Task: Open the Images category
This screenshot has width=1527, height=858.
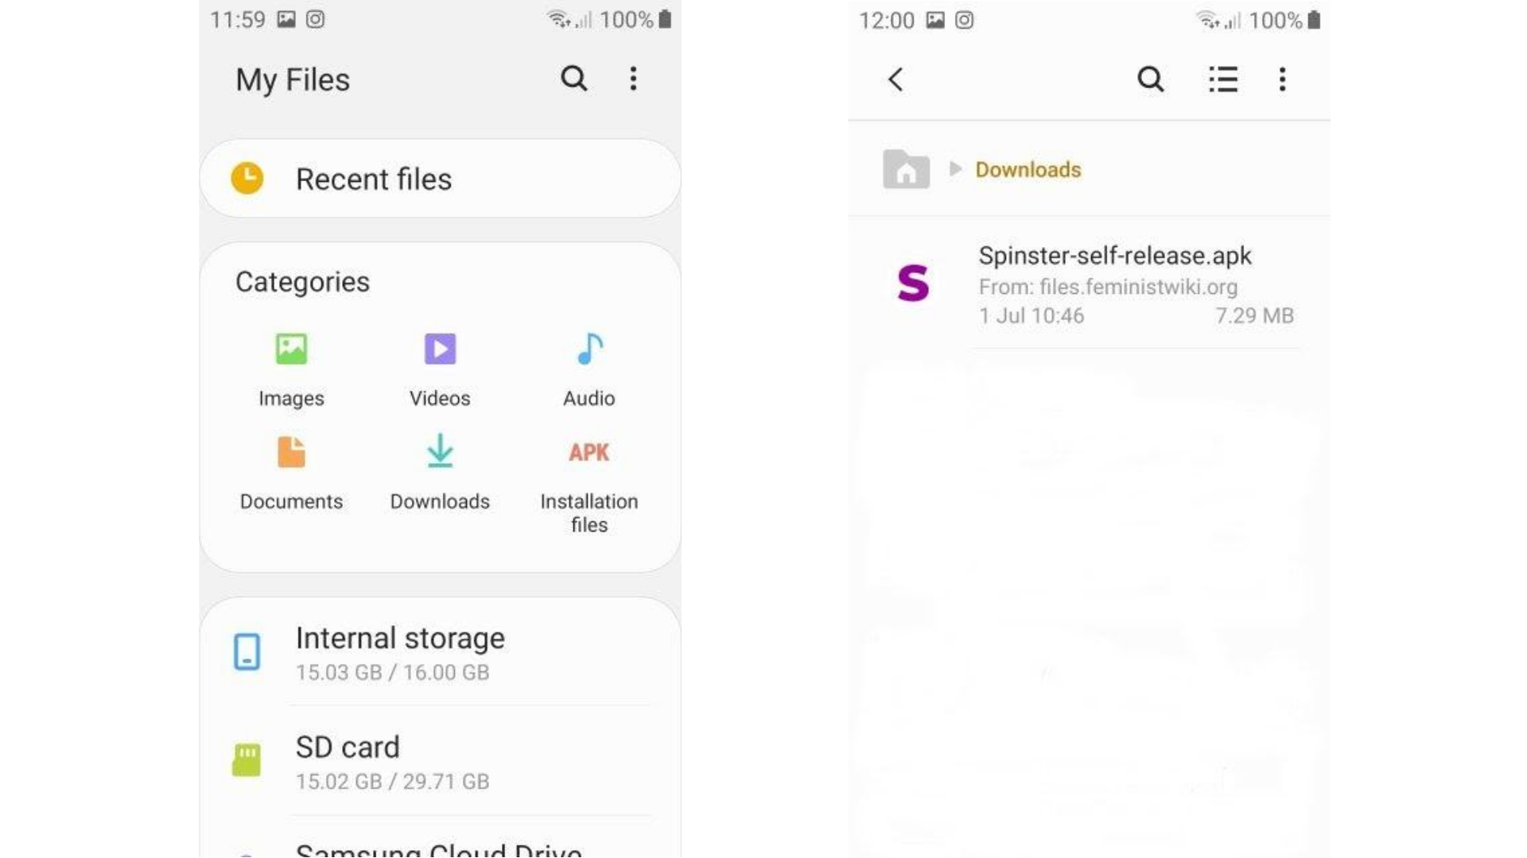Action: click(x=292, y=365)
